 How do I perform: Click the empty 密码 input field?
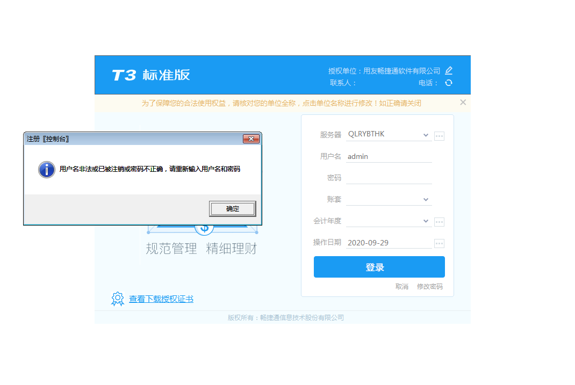point(389,178)
